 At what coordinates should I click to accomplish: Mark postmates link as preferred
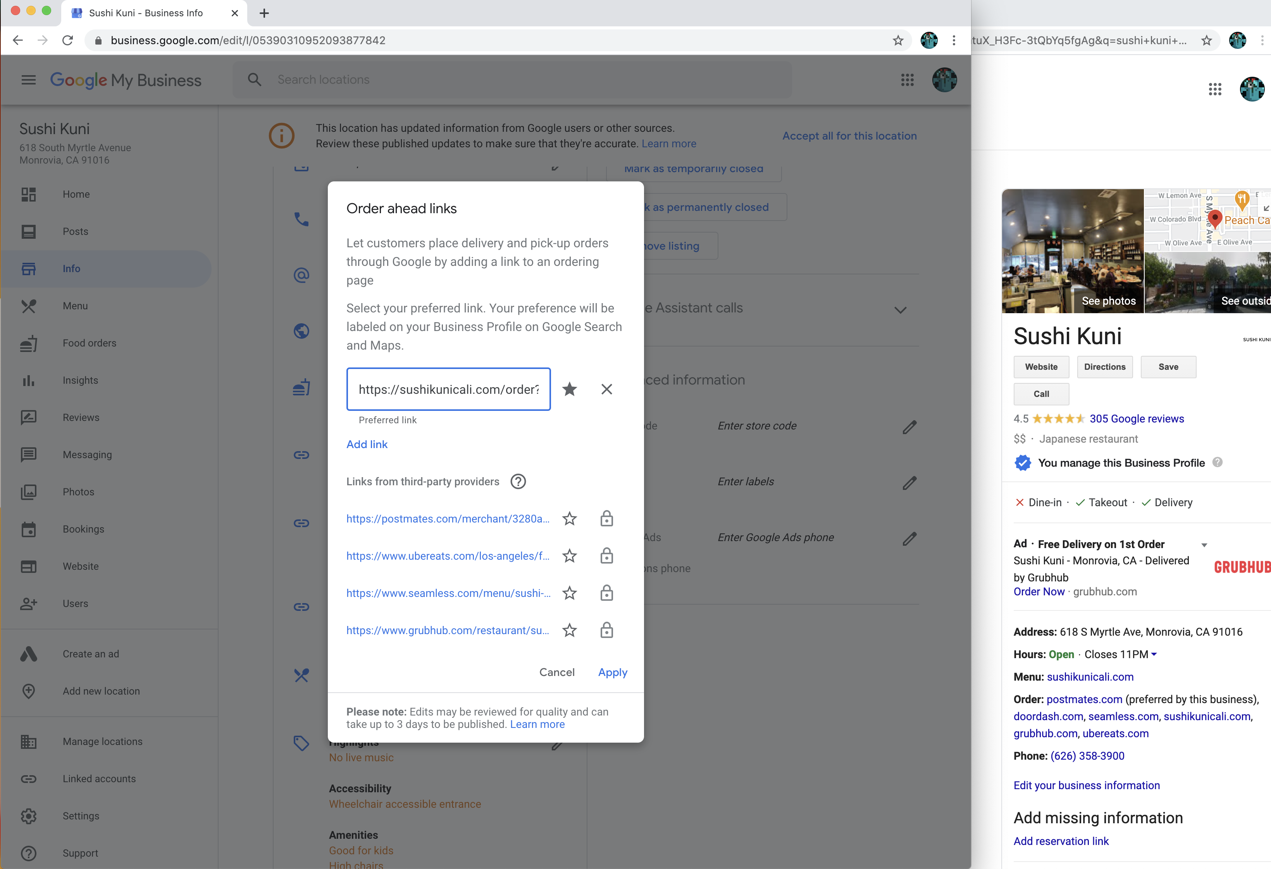pyautogui.click(x=569, y=519)
